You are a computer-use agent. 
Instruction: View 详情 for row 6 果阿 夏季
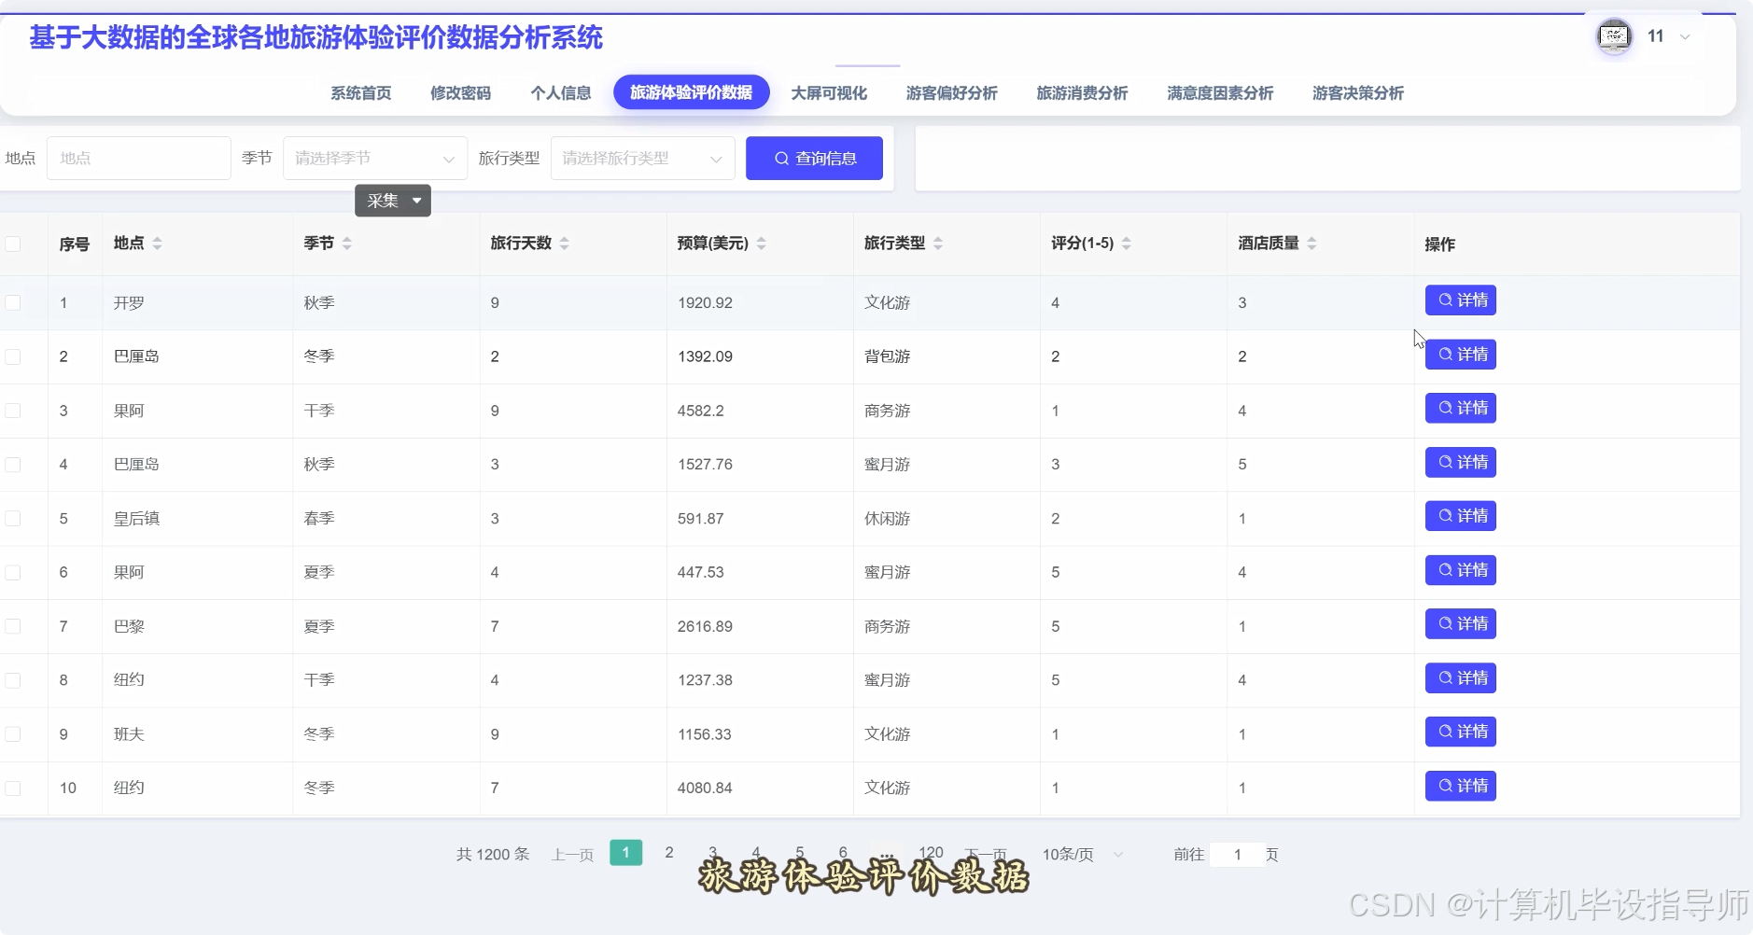1461,570
